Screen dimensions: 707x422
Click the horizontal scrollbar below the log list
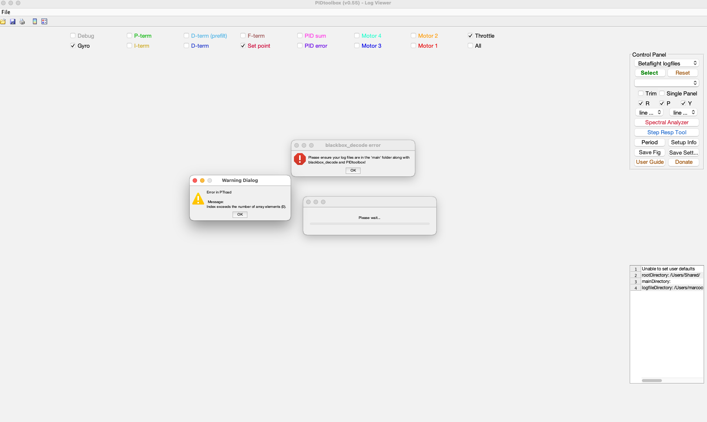(x=653, y=380)
